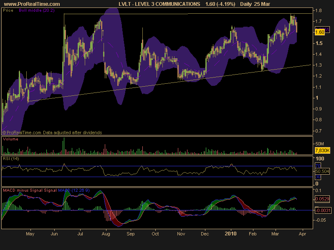
Task: Click the 1.3 price axis label
Action: 319,65
